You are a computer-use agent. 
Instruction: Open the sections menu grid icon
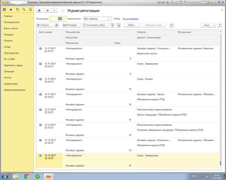coord(4,10)
